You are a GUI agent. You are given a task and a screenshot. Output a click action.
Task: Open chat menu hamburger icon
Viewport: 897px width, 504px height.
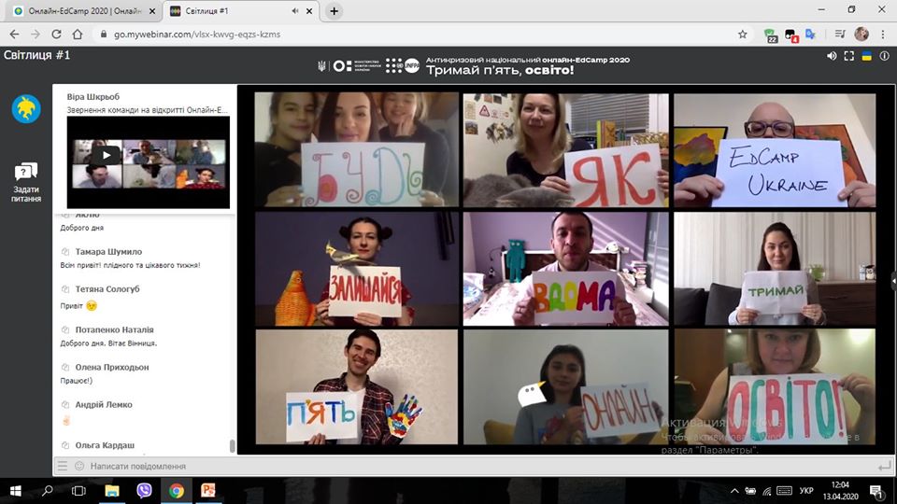63,466
